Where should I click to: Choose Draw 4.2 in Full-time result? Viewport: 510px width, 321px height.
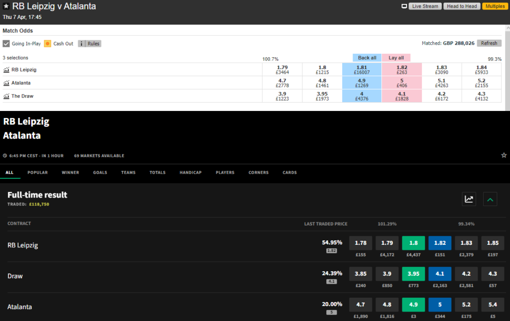pos(466,274)
